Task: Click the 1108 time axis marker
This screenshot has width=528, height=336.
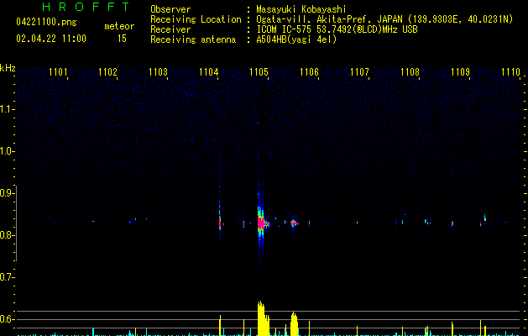Action: pos(410,72)
